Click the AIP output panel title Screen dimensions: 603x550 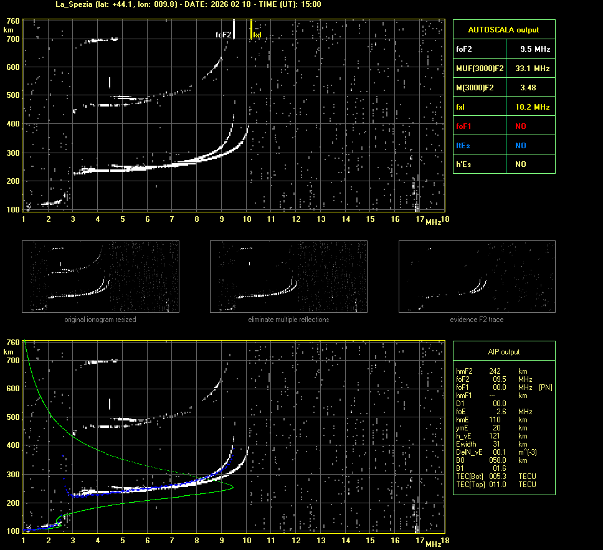503,352
